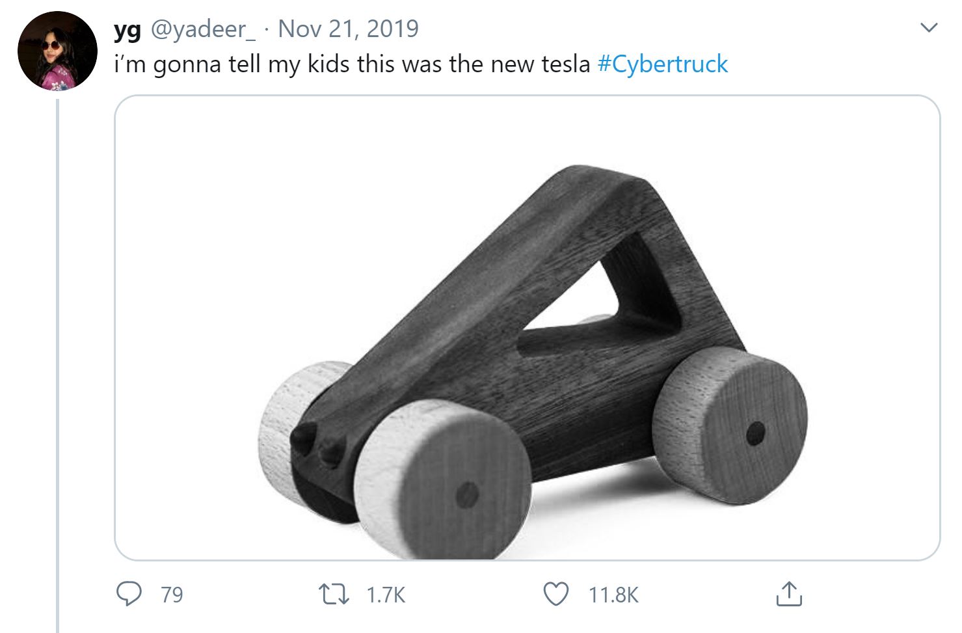Viewport: 962px width, 633px height.
Task: Visit the @yadeer_ handle link
Action: [203, 29]
